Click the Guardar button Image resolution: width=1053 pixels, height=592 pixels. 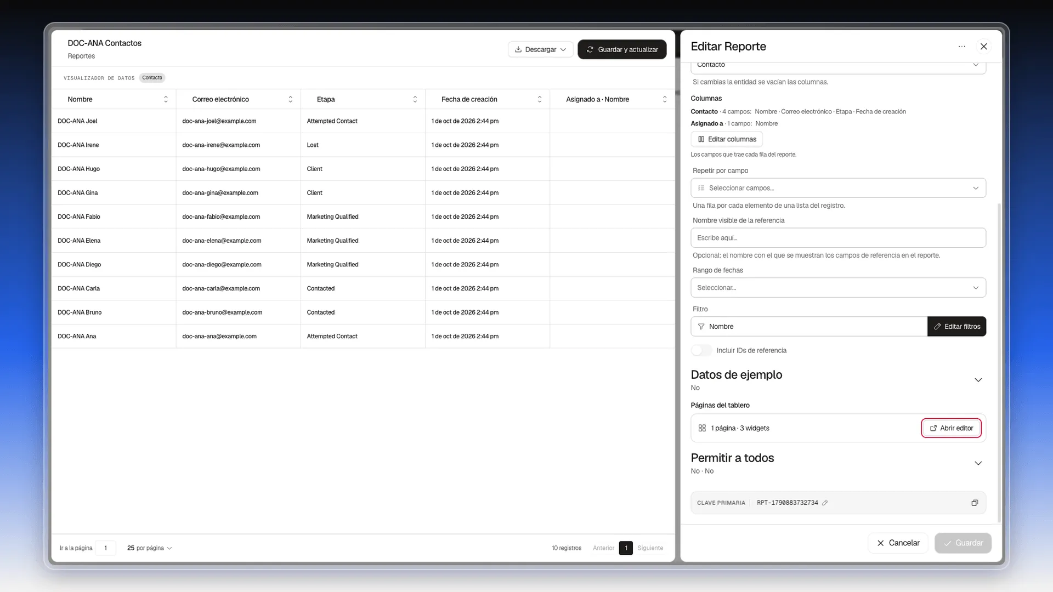click(963, 543)
